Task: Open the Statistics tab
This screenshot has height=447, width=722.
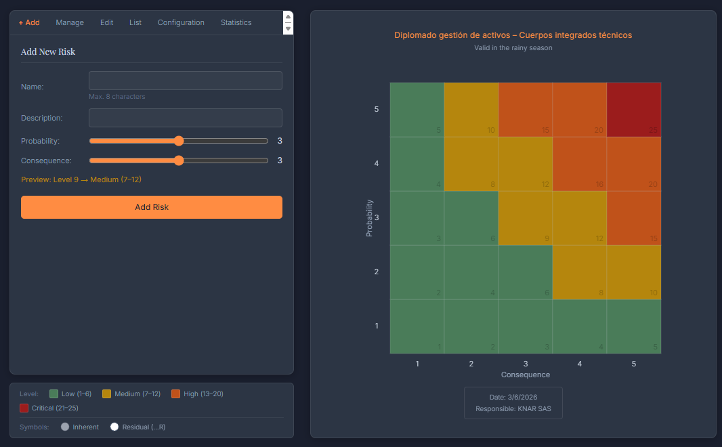Action: click(236, 22)
